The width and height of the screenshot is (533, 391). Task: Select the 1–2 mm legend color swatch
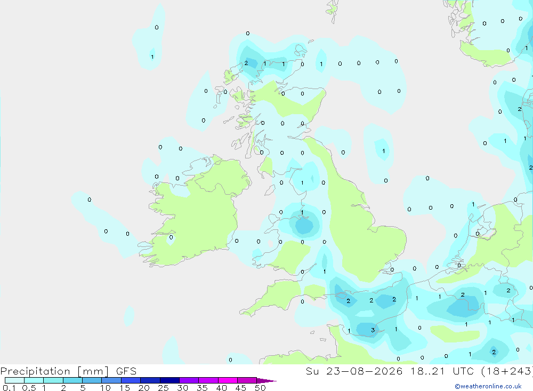point(53,380)
